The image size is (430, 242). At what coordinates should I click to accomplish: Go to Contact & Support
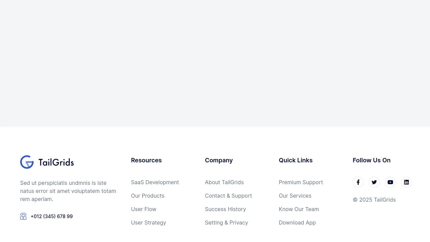228,196
